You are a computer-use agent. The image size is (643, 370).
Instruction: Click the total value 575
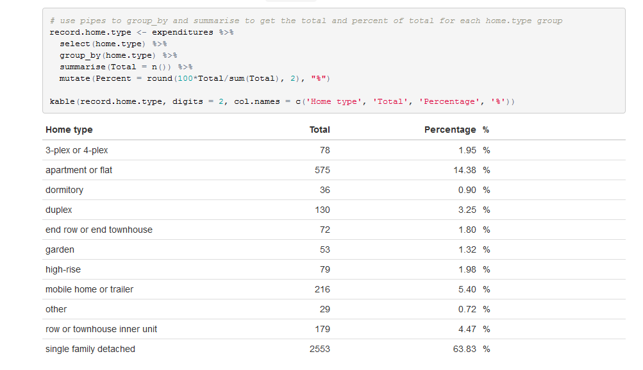tap(322, 170)
